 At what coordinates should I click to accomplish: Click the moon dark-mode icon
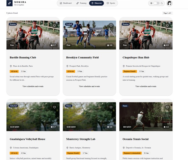click(162, 3)
